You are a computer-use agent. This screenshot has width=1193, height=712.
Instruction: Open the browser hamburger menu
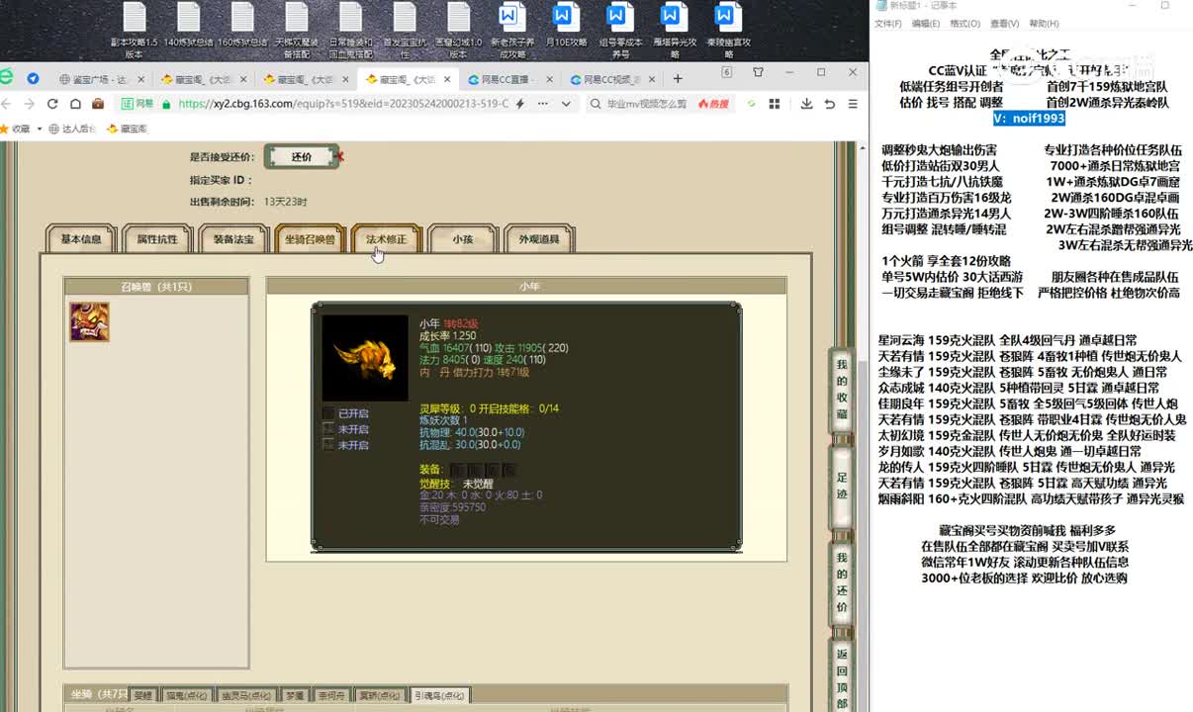click(x=852, y=104)
